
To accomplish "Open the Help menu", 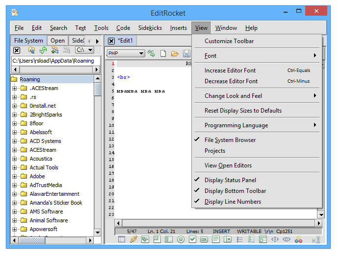I will coord(251,28).
